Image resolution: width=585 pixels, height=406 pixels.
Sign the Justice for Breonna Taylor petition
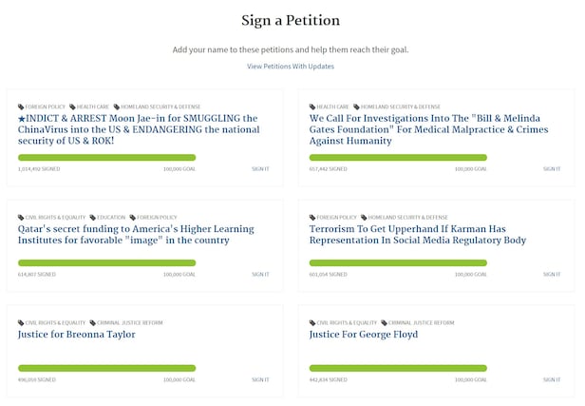pyautogui.click(x=260, y=379)
